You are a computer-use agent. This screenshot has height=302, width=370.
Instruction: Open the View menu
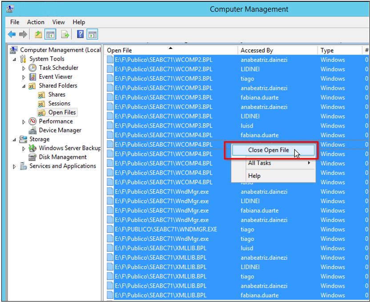point(58,22)
